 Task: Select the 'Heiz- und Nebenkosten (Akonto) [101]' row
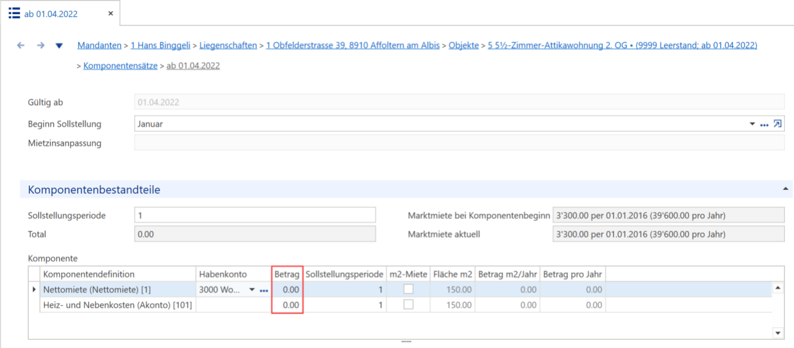point(400,305)
